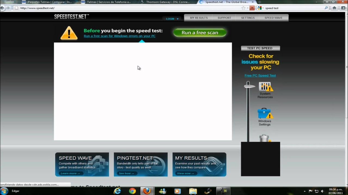Open the Free PC Speed Test link
The height and width of the screenshot is (195, 348).
click(x=260, y=76)
